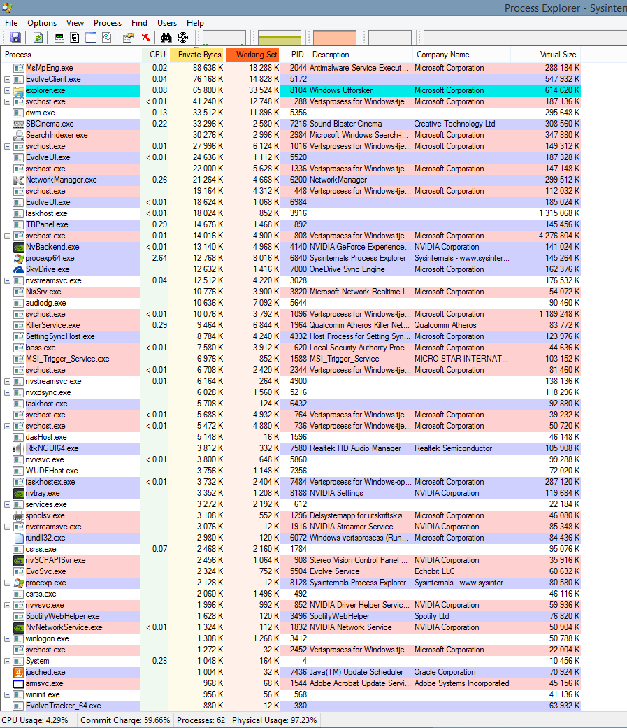
Task: Click the jusched.exe Java icon
Action: (x=19, y=672)
